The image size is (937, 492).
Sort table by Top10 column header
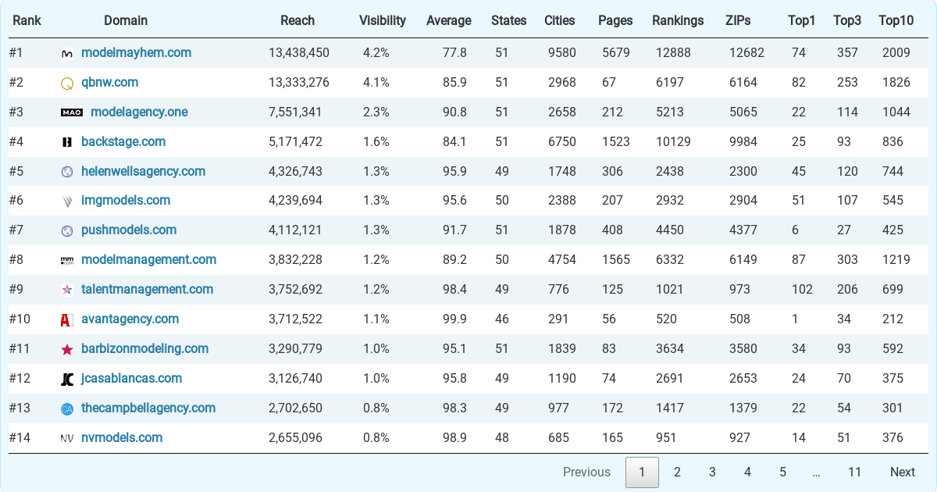point(896,21)
